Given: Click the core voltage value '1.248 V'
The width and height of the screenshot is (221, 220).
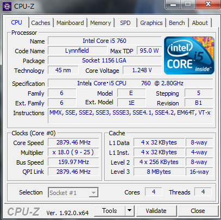Looking at the screenshot, I should pyautogui.click(x=142, y=70).
